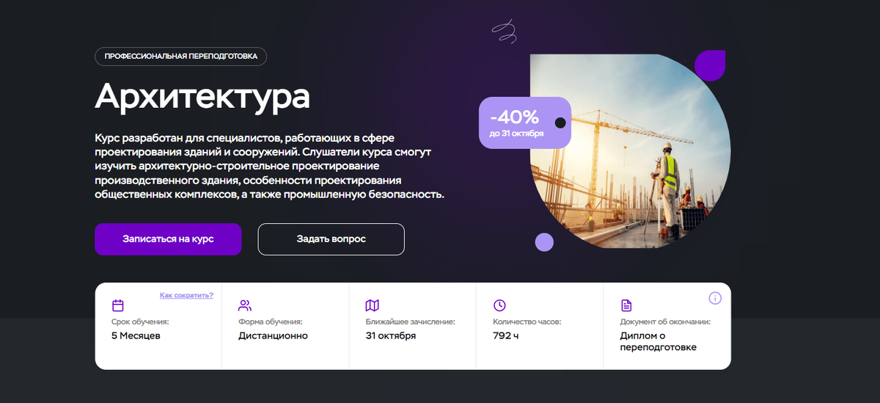Click the Ближайшее зачисление label
Screen dimensions: 880x403
point(411,322)
